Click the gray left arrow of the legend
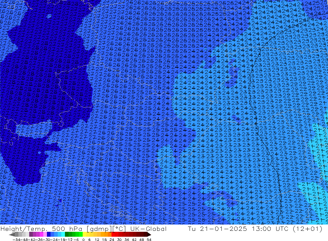 (12, 234)
